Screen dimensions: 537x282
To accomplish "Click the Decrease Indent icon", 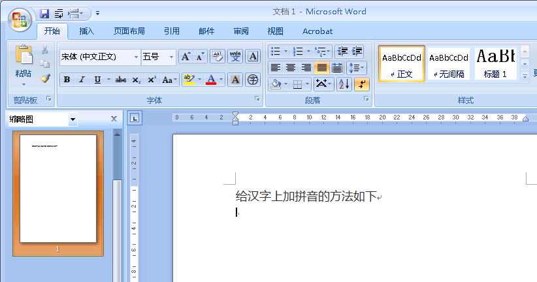I will pyautogui.click(x=342, y=52).
